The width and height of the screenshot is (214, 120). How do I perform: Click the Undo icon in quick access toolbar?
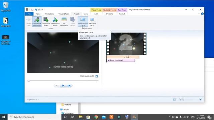pyautogui.click(x=36, y=10)
